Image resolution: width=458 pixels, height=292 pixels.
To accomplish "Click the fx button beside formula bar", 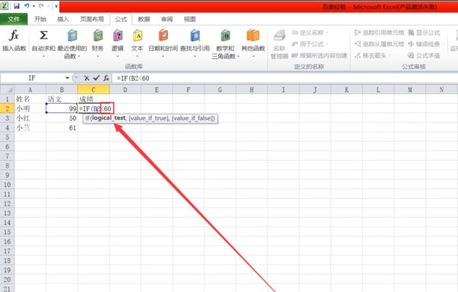I will click(106, 78).
